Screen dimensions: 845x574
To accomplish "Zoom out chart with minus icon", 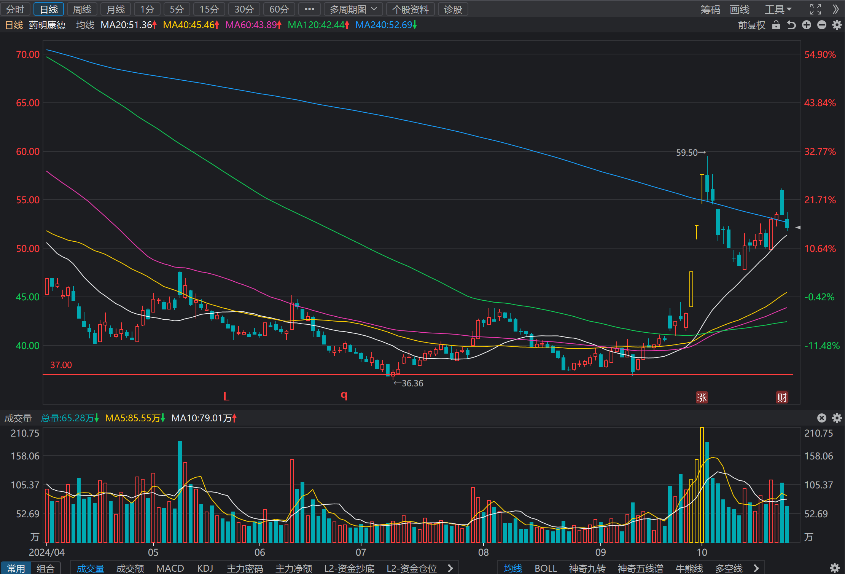I will click(x=822, y=25).
